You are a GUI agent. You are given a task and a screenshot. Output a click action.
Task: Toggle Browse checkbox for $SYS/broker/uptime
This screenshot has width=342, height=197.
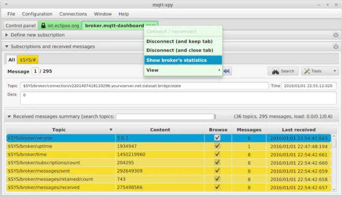pyautogui.click(x=217, y=146)
